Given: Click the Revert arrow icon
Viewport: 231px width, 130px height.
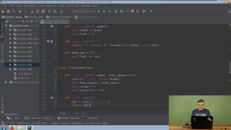Looking at the screenshot, I should click(138, 12).
